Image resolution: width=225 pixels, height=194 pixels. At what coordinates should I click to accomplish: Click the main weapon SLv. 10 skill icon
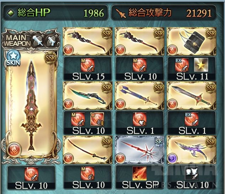coord(31,174)
